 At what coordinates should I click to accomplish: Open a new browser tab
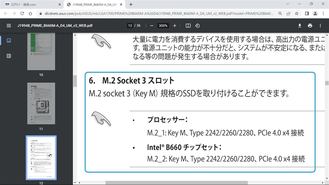click(131, 4)
